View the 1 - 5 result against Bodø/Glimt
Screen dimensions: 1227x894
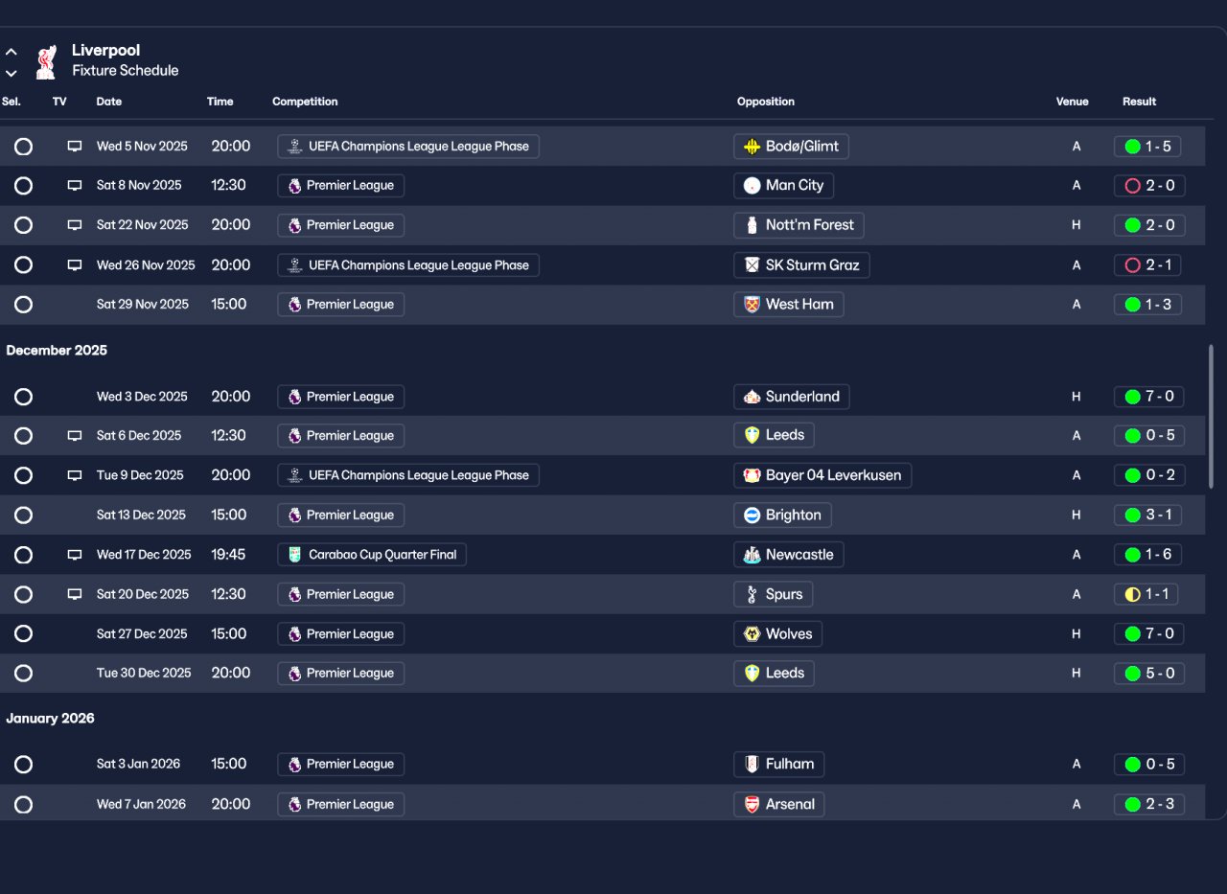coord(1147,147)
